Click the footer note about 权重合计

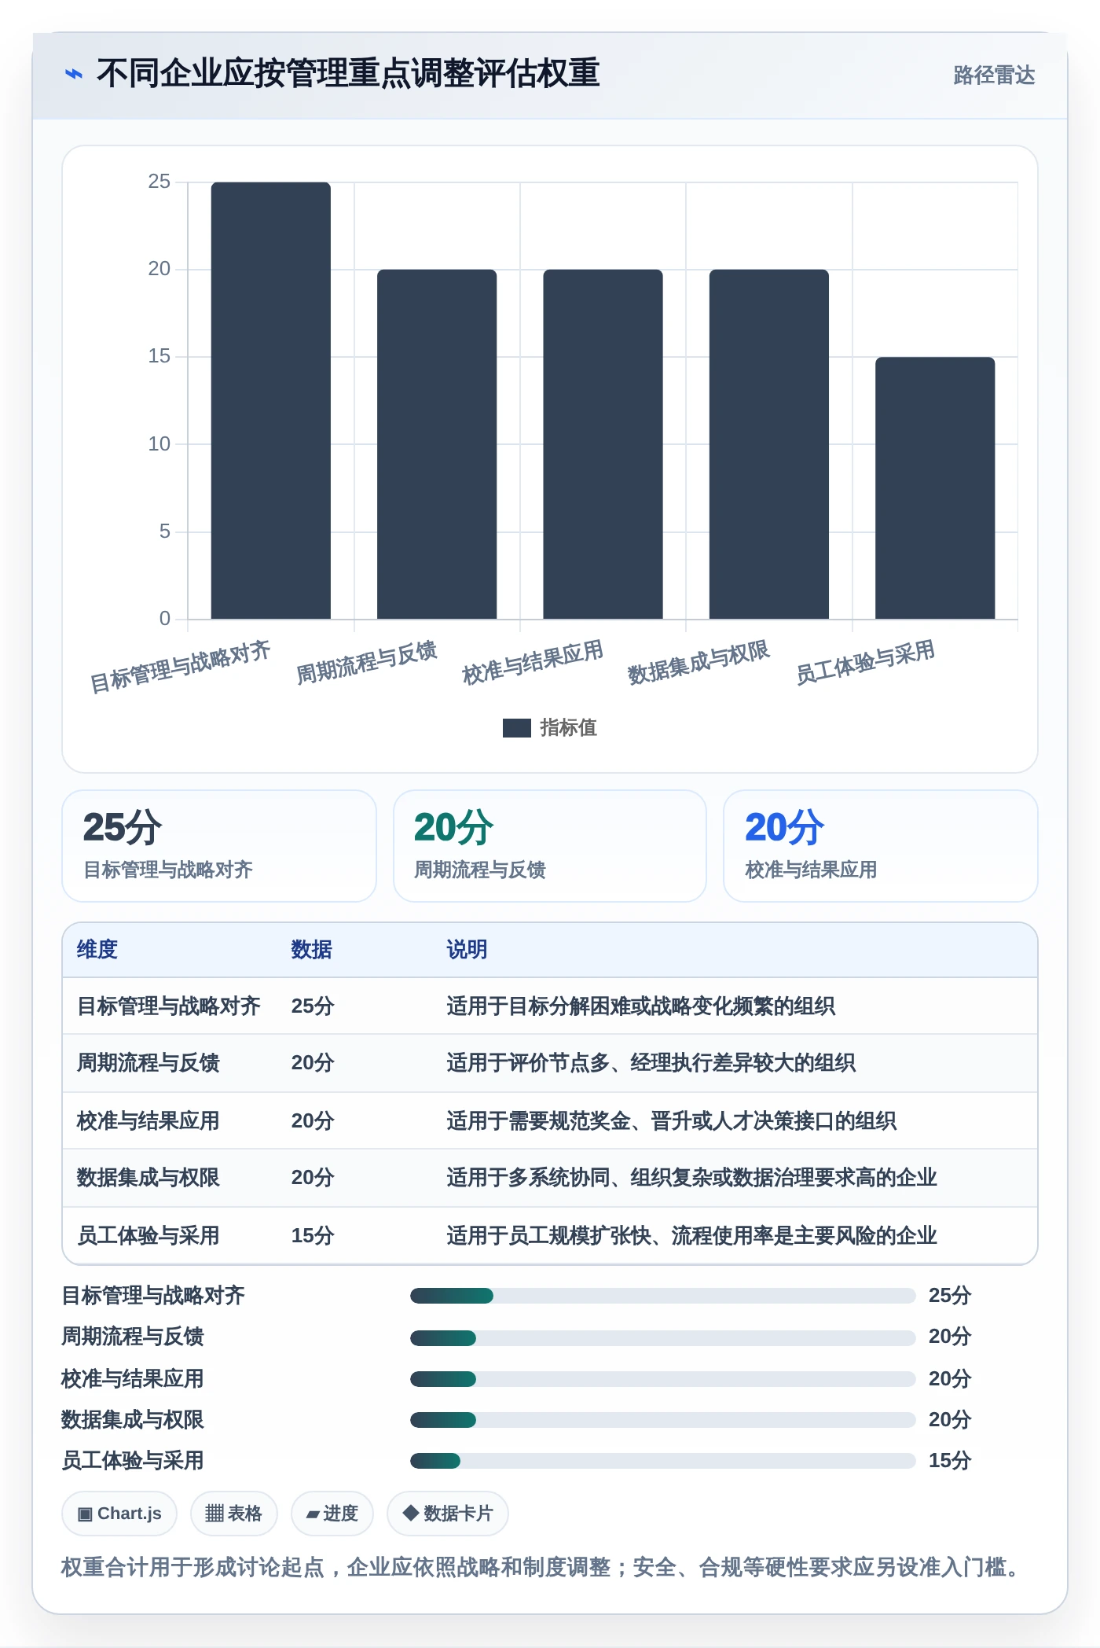coord(542,1567)
